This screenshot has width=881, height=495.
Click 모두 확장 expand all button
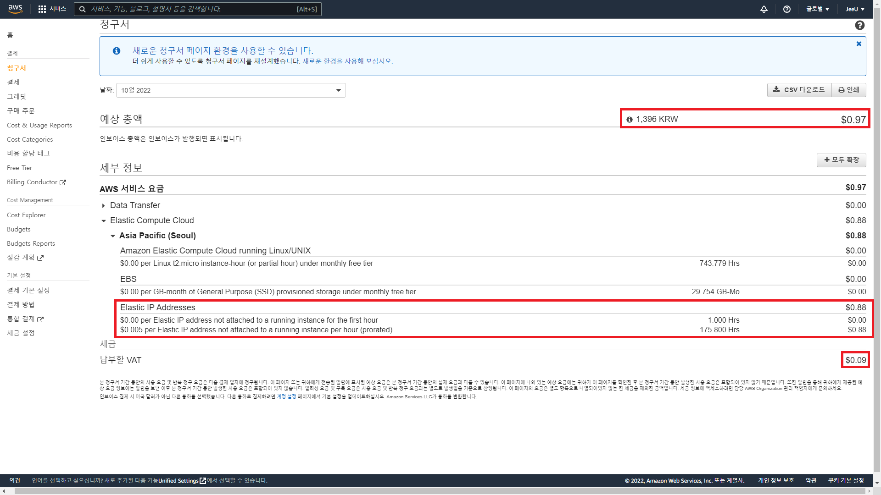tap(841, 160)
